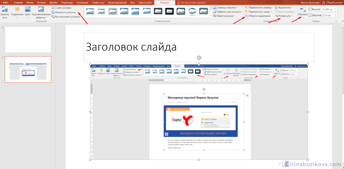
Task: Expand the Эффекты для рисунка dropdown
Action: [x=227, y=12]
